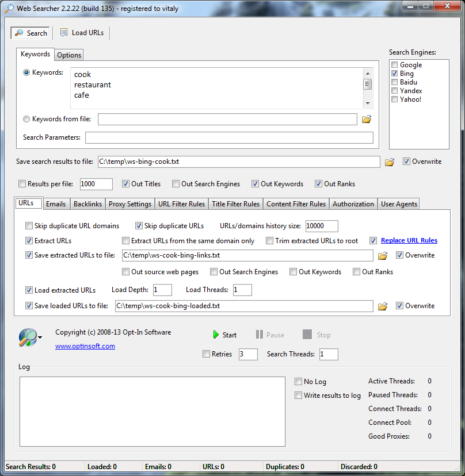Select the Keywords tab
465x476 pixels.
tap(35, 54)
